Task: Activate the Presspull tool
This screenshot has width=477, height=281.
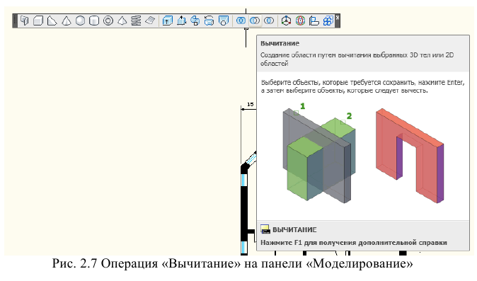Action: click(181, 21)
